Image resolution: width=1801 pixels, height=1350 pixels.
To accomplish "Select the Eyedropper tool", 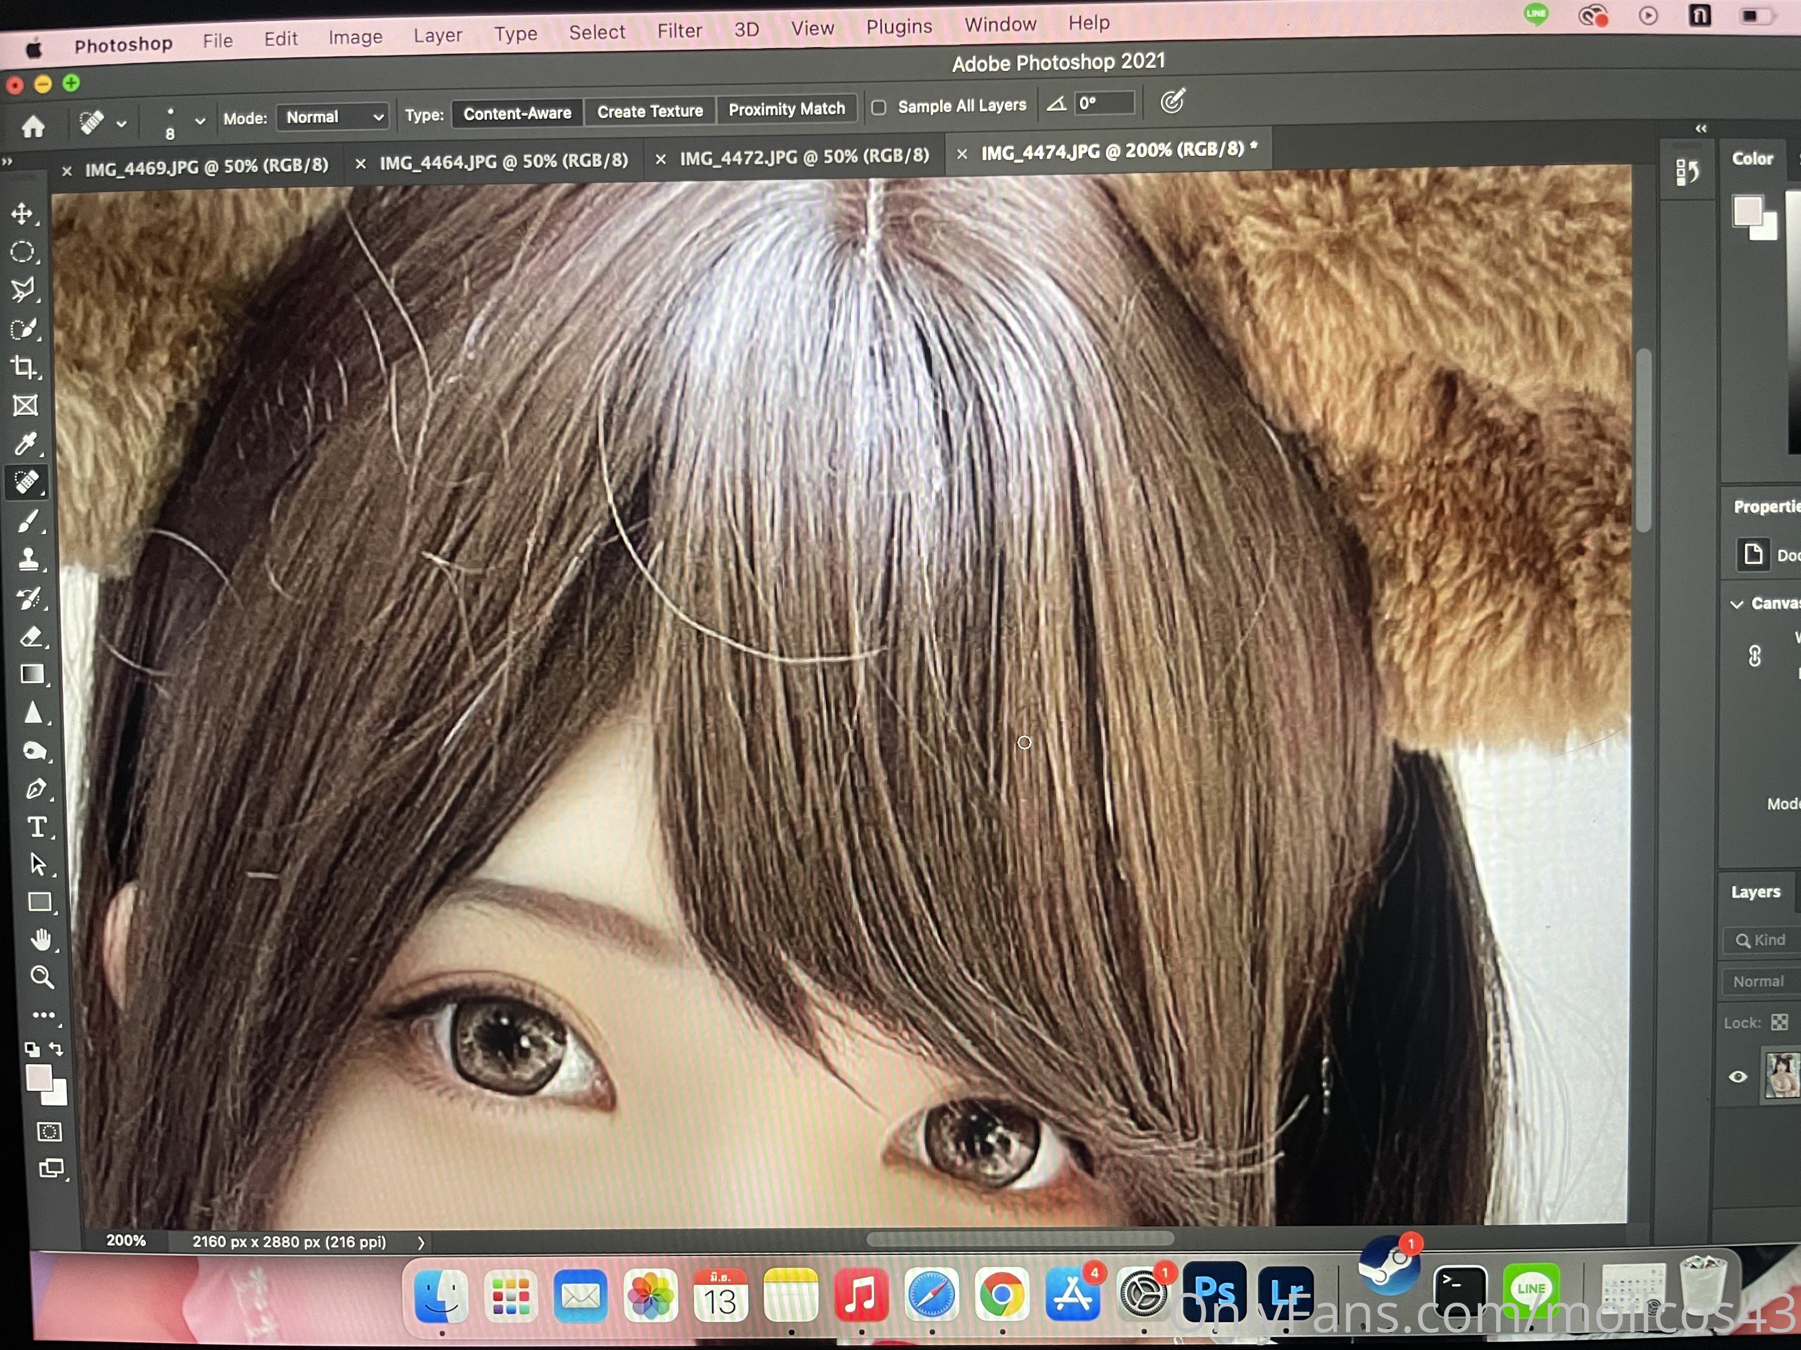I will pyautogui.click(x=26, y=443).
